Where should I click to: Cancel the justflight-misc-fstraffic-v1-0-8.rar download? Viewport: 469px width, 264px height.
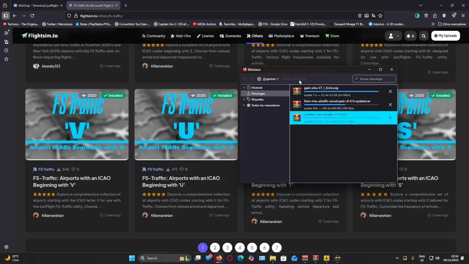point(390,118)
